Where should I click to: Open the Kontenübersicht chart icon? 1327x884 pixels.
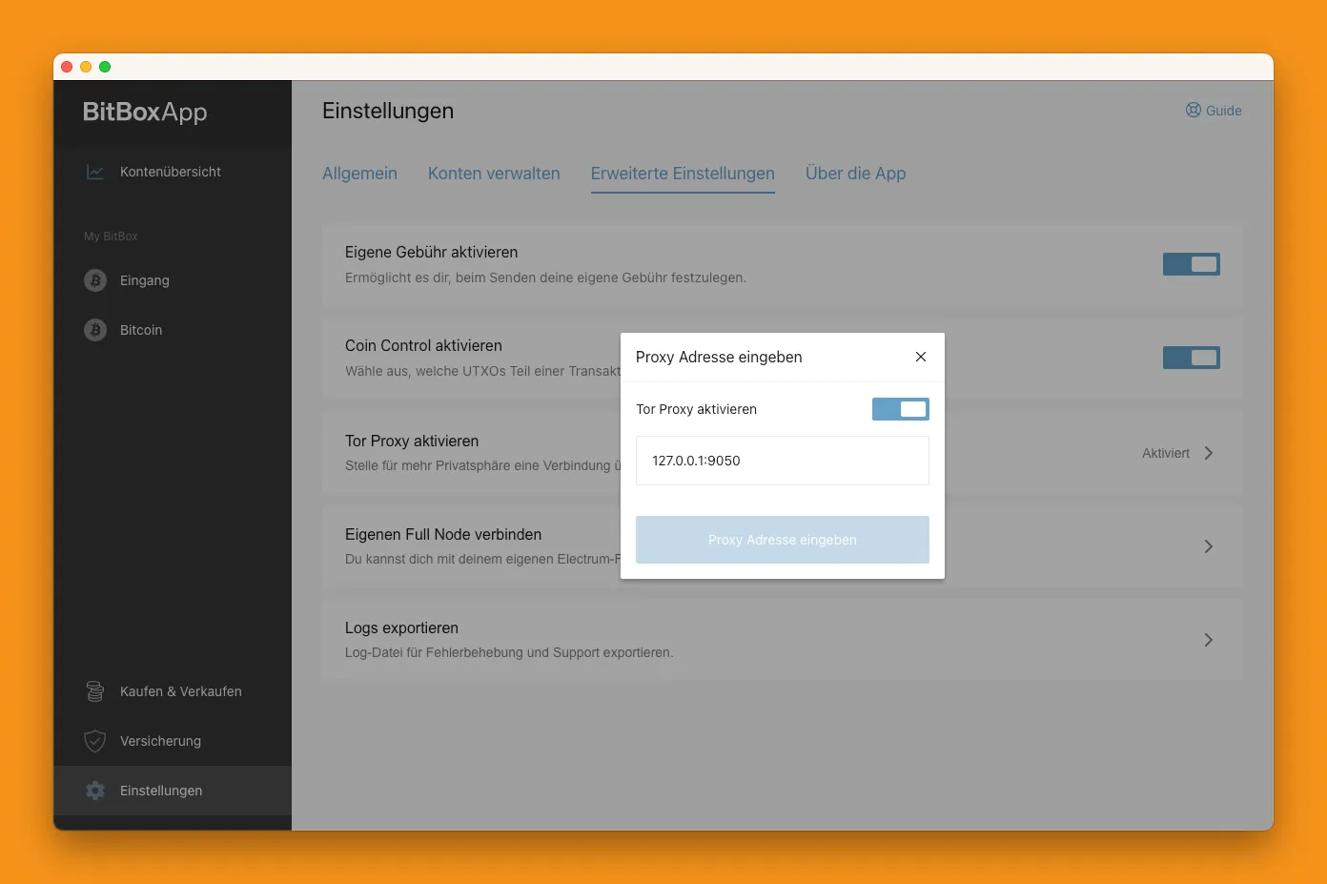94,172
